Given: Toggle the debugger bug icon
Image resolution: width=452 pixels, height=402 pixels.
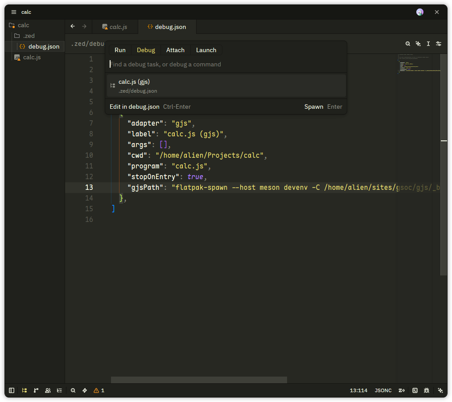Looking at the screenshot, I should coord(427,390).
